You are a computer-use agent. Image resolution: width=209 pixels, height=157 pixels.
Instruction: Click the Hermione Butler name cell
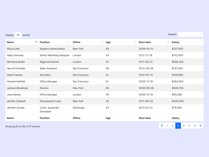tap(16, 62)
